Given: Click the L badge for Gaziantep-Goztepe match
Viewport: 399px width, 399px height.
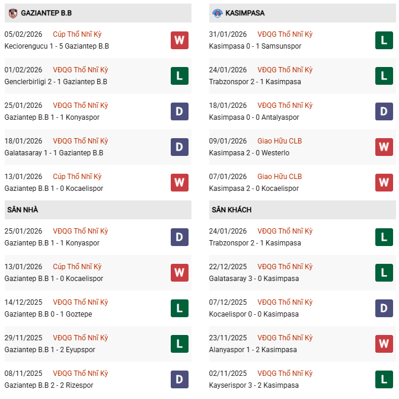Looking at the screenshot, I should tap(180, 308).
